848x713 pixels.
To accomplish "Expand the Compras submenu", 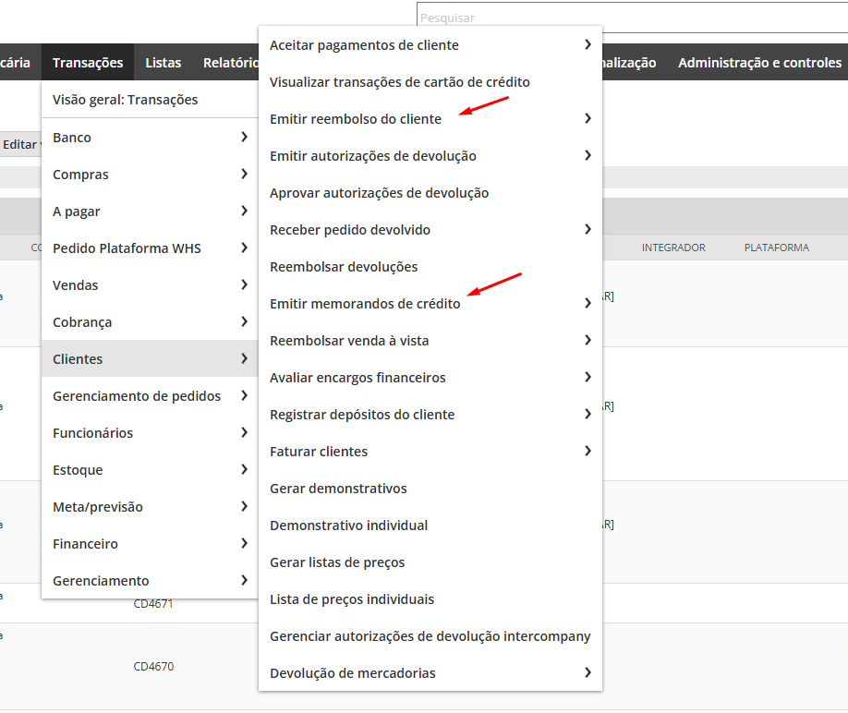I will pyautogui.click(x=150, y=175).
